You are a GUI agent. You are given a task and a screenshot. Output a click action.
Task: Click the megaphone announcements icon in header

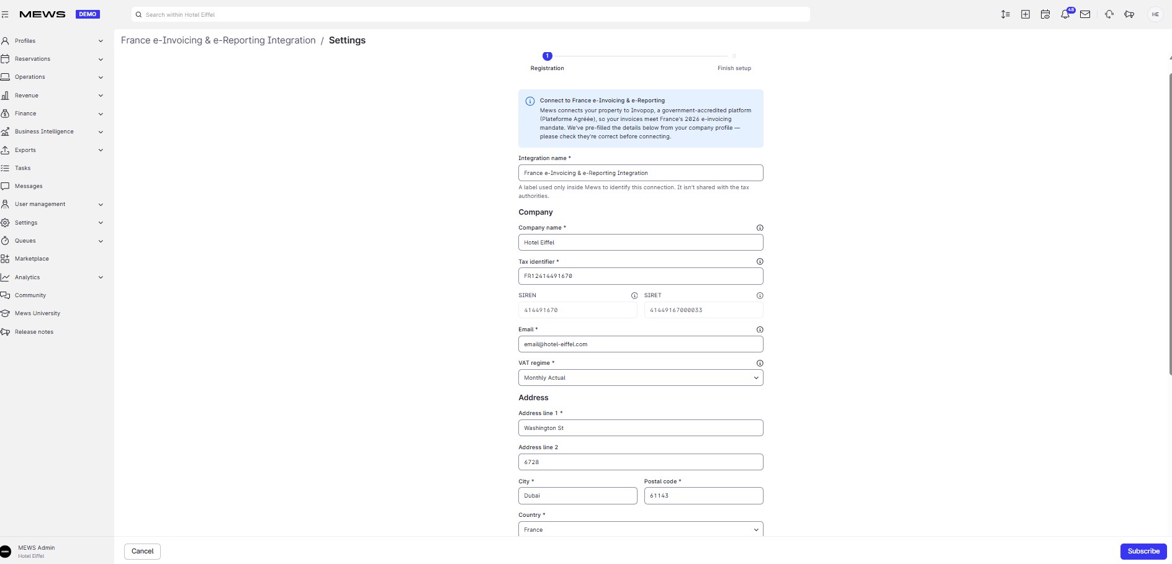[1129, 14]
